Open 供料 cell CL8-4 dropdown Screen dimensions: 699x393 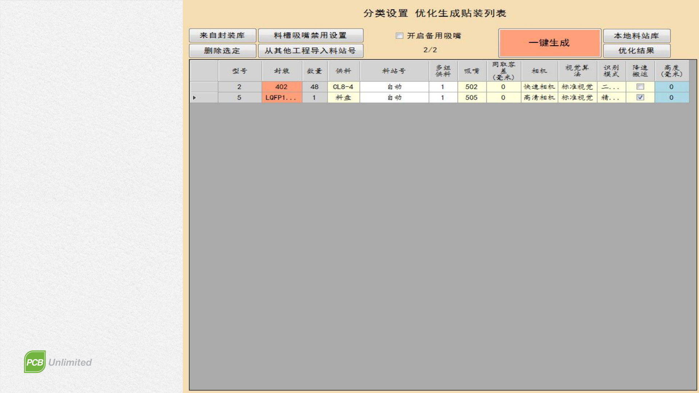pos(343,87)
